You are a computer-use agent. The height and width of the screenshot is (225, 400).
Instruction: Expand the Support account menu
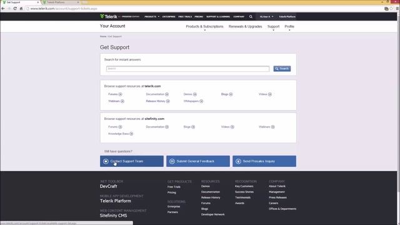coord(273,27)
